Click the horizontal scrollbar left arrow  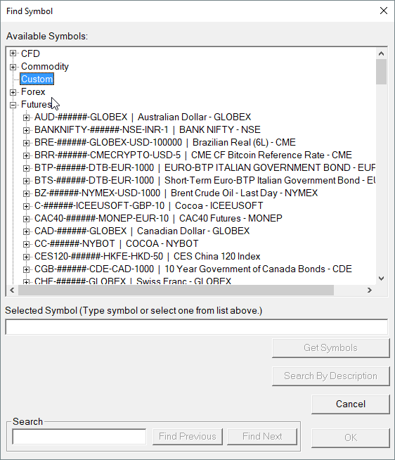(x=12, y=290)
